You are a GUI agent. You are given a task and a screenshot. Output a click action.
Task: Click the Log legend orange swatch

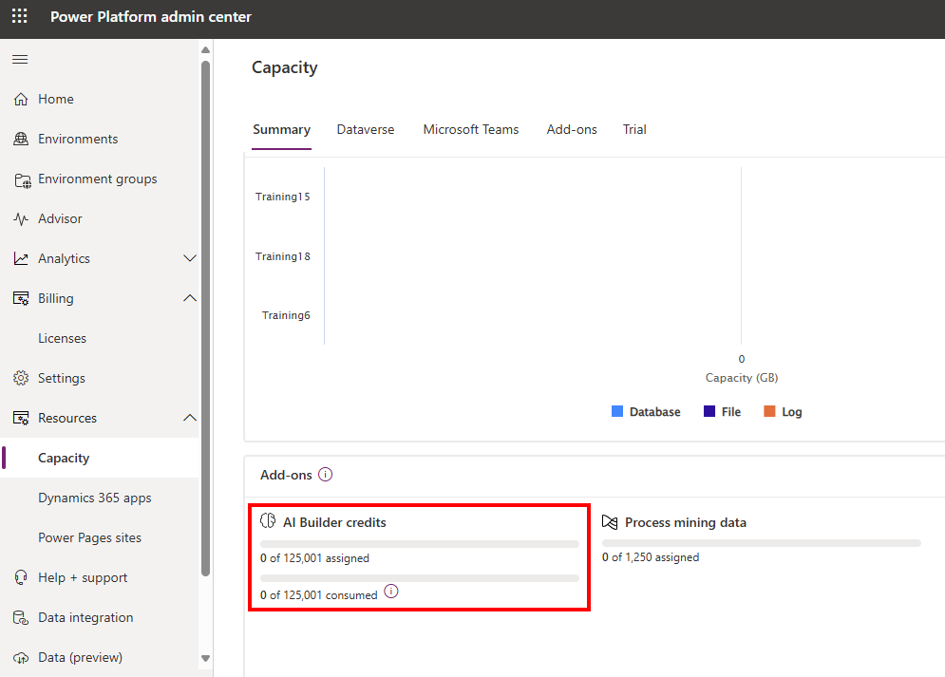tap(769, 411)
